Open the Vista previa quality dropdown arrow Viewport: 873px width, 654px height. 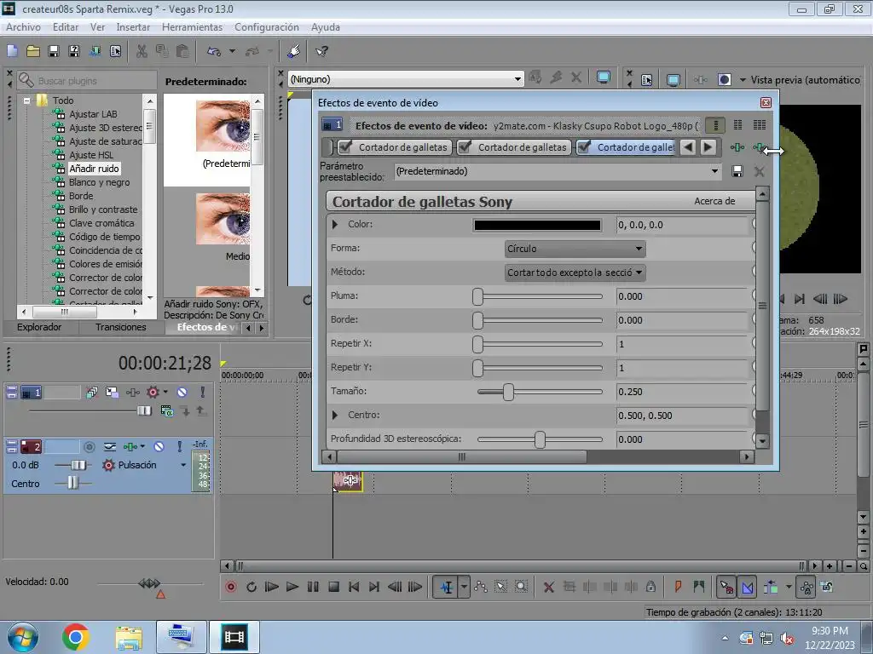pos(743,80)
